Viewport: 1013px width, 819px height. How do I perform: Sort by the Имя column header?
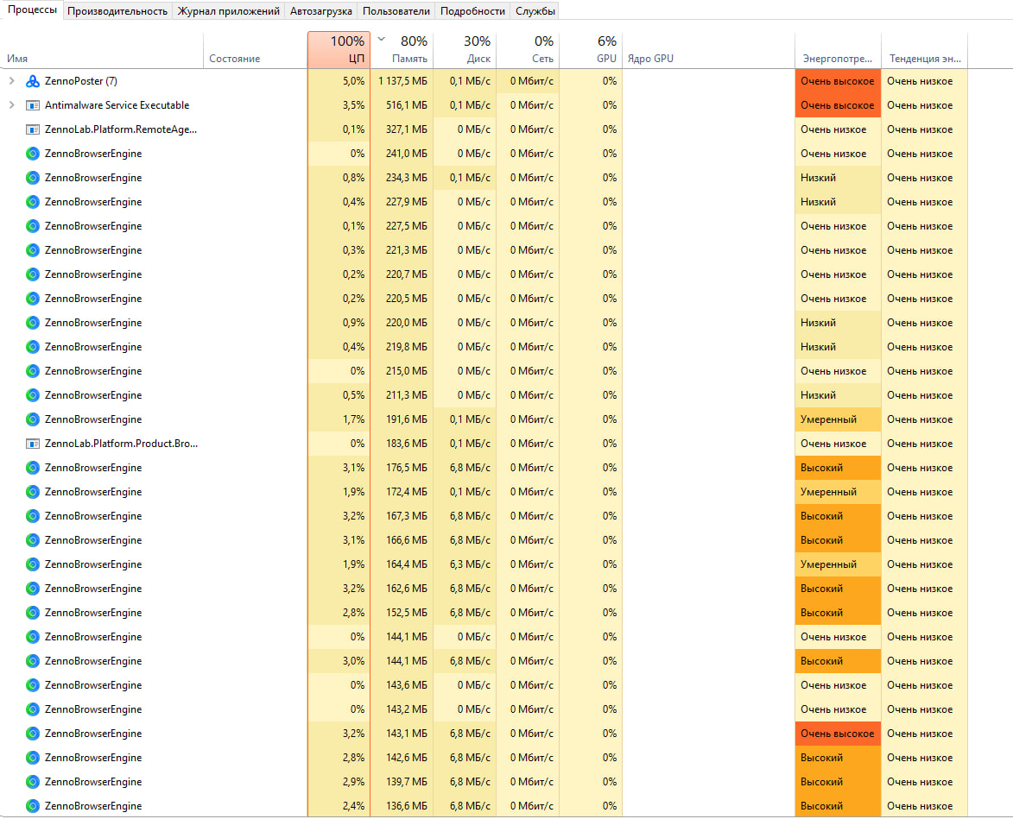(102, 50)
